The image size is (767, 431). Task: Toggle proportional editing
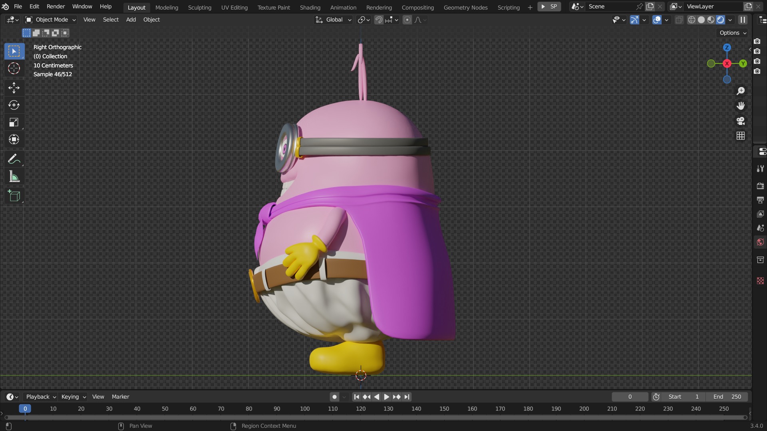tap(407, 20)
